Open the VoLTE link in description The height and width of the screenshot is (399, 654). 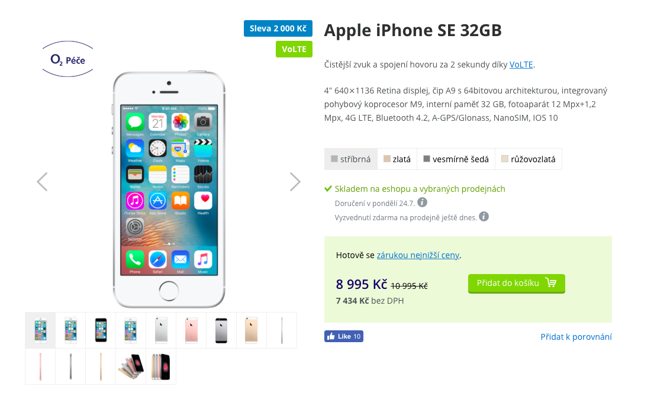point(521,65)
